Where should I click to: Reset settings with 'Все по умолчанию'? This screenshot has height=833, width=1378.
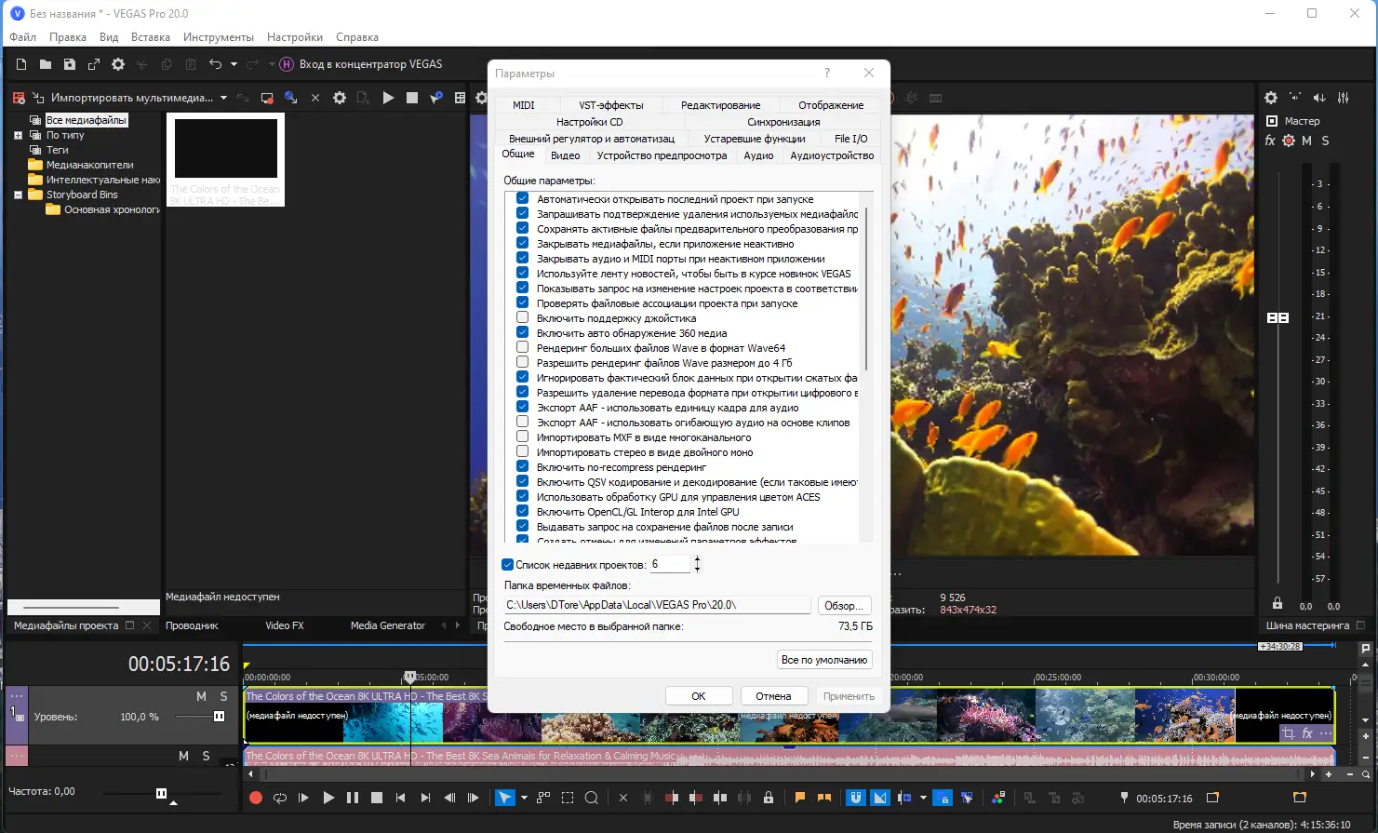pos(824,660)
